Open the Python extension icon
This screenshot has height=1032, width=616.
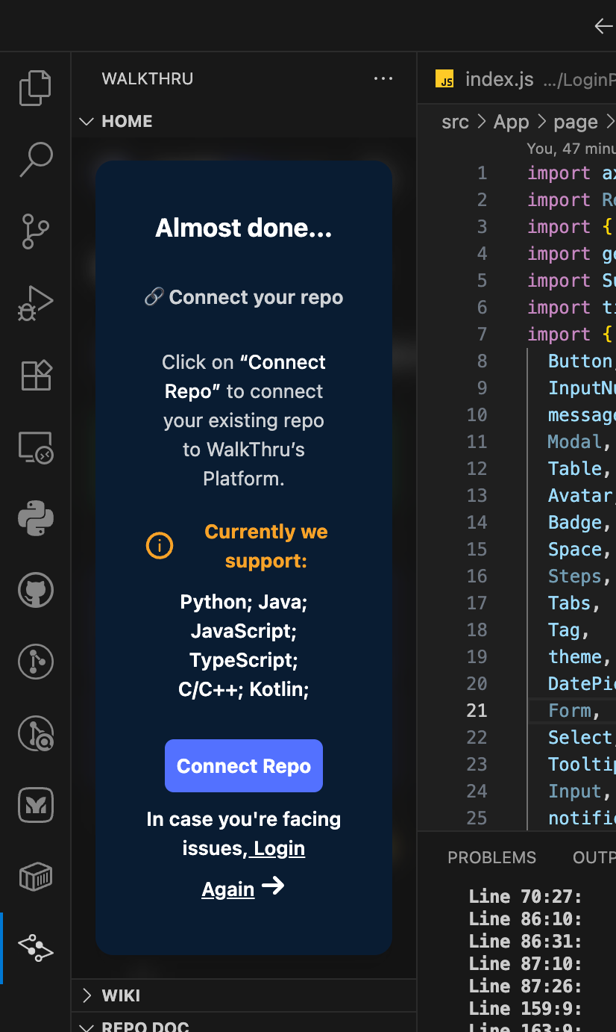click(x=35, y=518)
